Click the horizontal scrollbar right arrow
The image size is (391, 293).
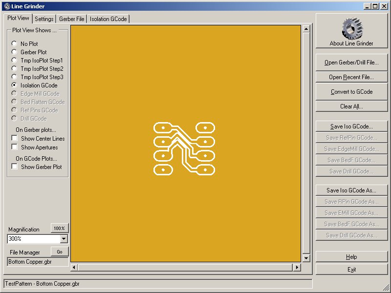click(x=297, y=268)
